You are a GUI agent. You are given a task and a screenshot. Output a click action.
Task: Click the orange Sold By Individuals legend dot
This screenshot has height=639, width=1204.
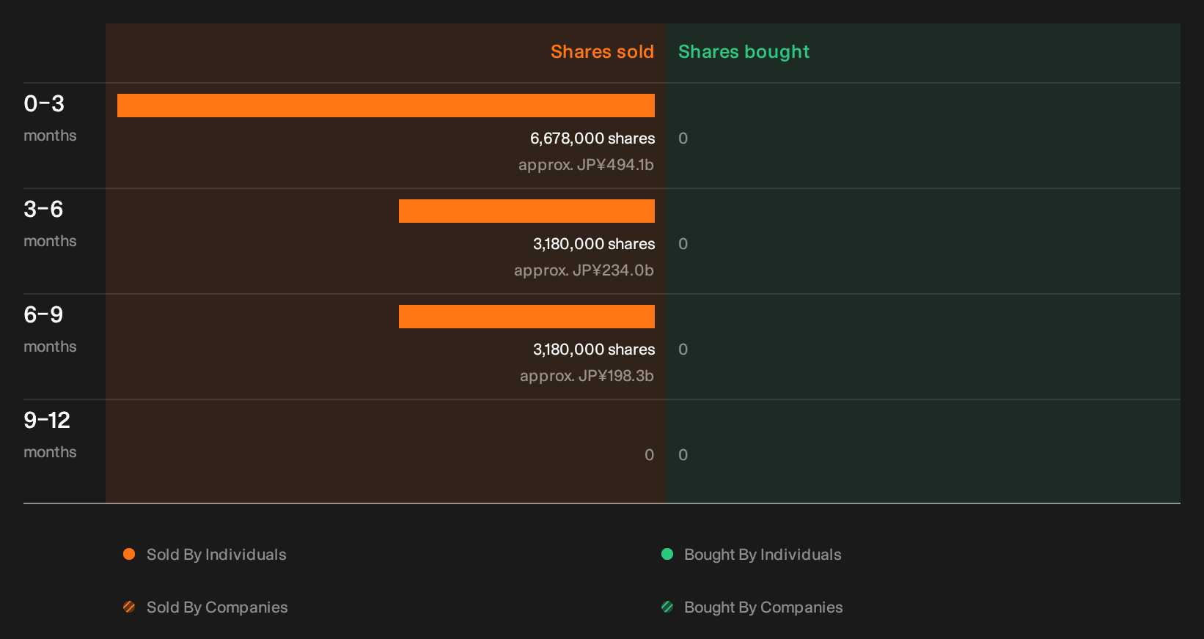[x=129, y=554]
